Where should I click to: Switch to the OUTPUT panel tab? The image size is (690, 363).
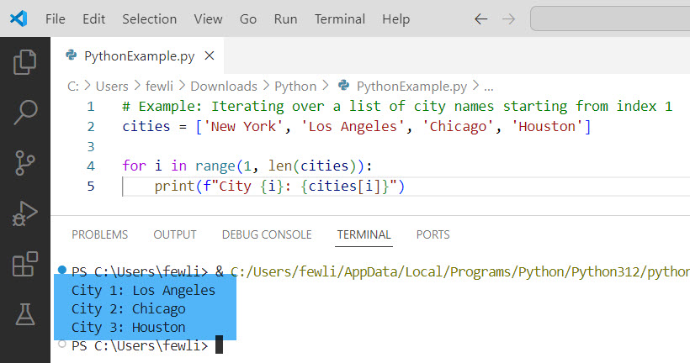[x=175, y=234]
